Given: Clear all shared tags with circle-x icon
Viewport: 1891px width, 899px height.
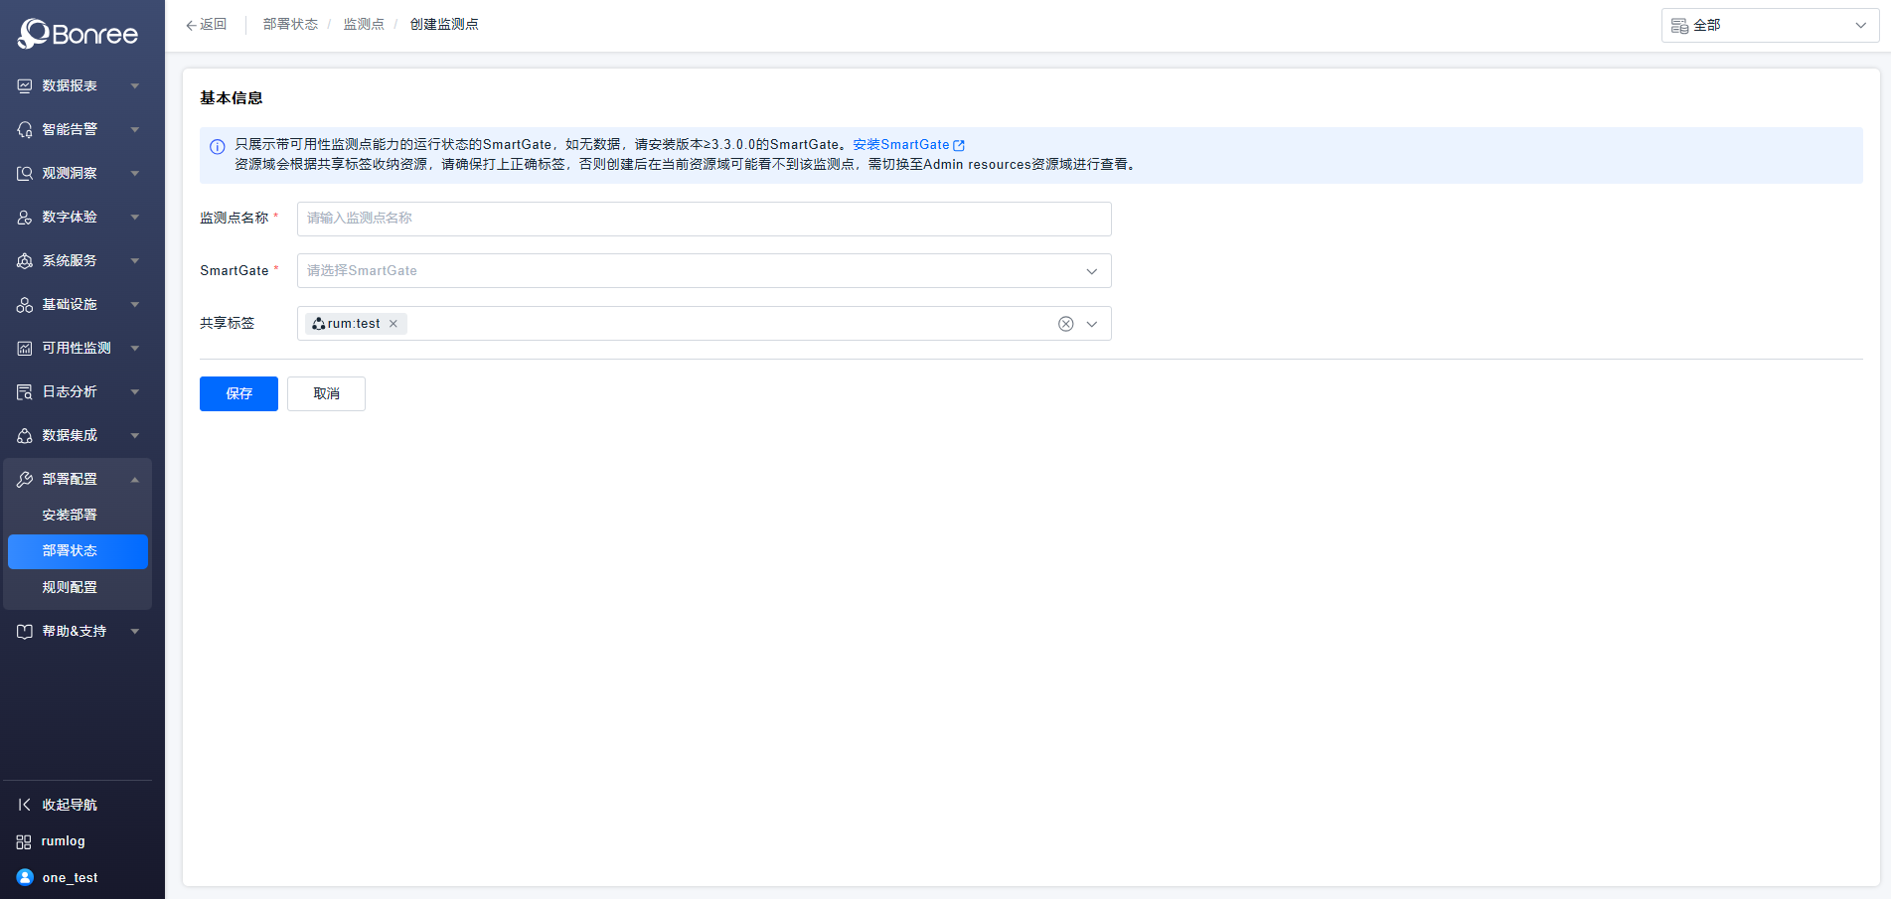Looking at the screenshot, I should (x=1065, y=324).
